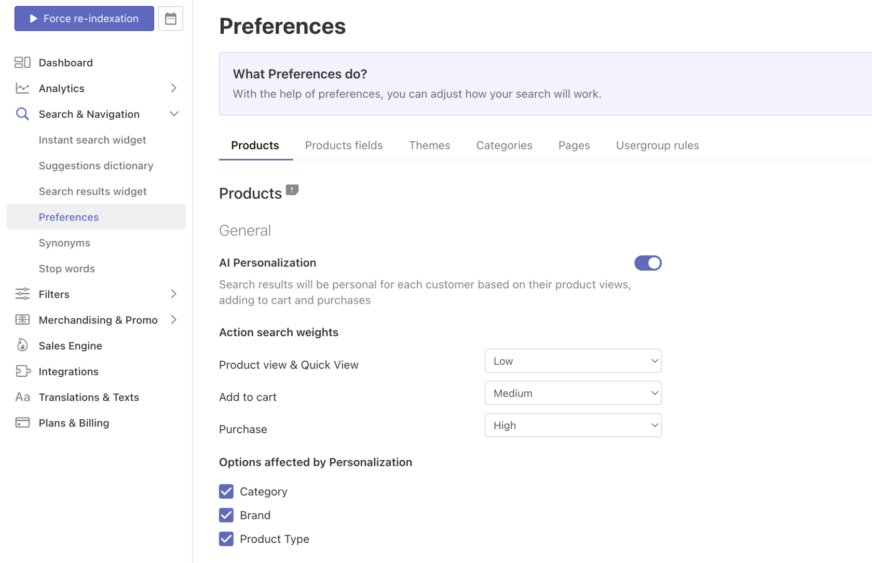Click the Analytics chart icon

coord(22,88)
